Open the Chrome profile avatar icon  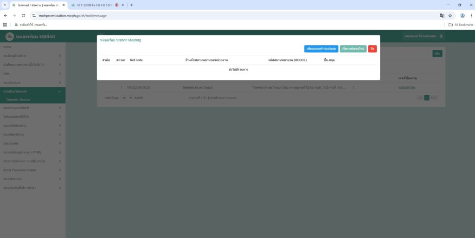click(x=462, y=15)
